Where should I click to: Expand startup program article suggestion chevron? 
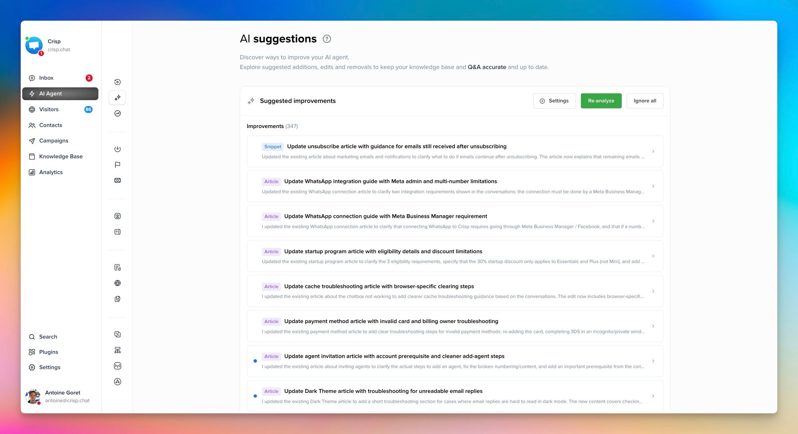[653, 256]
